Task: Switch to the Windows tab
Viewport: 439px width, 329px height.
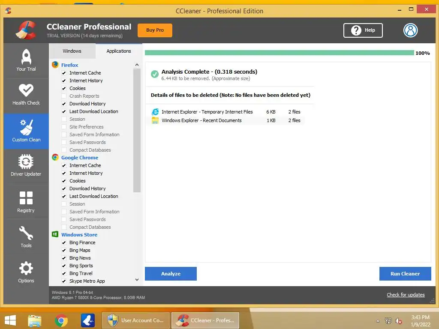Action: point(72,51)
